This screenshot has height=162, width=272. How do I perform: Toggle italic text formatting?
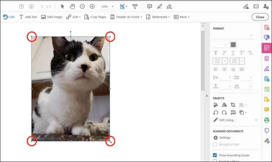(224, 53)
